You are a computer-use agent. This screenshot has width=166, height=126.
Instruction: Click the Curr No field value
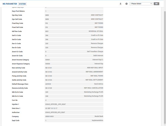coord(74,100)
